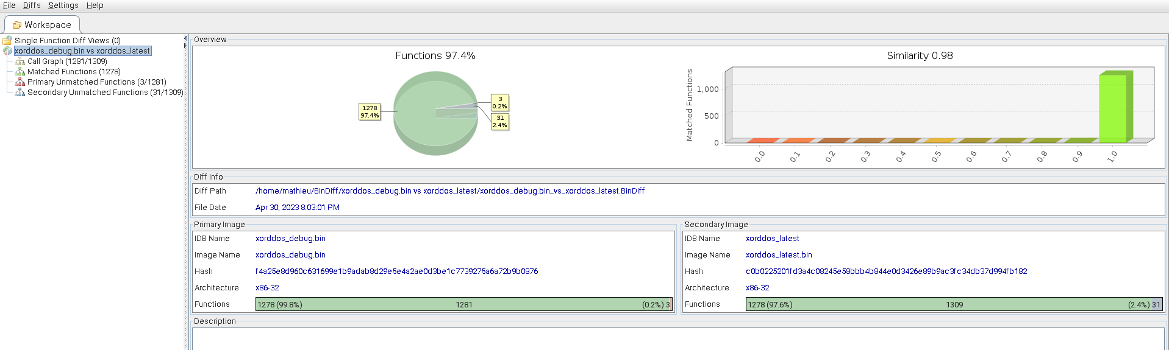This screenshot has height=350, width=1169.
Task: Select Secondary Unmatched Functions (31/1309) label
Action: pyautogui.click(x=105, y=93)
